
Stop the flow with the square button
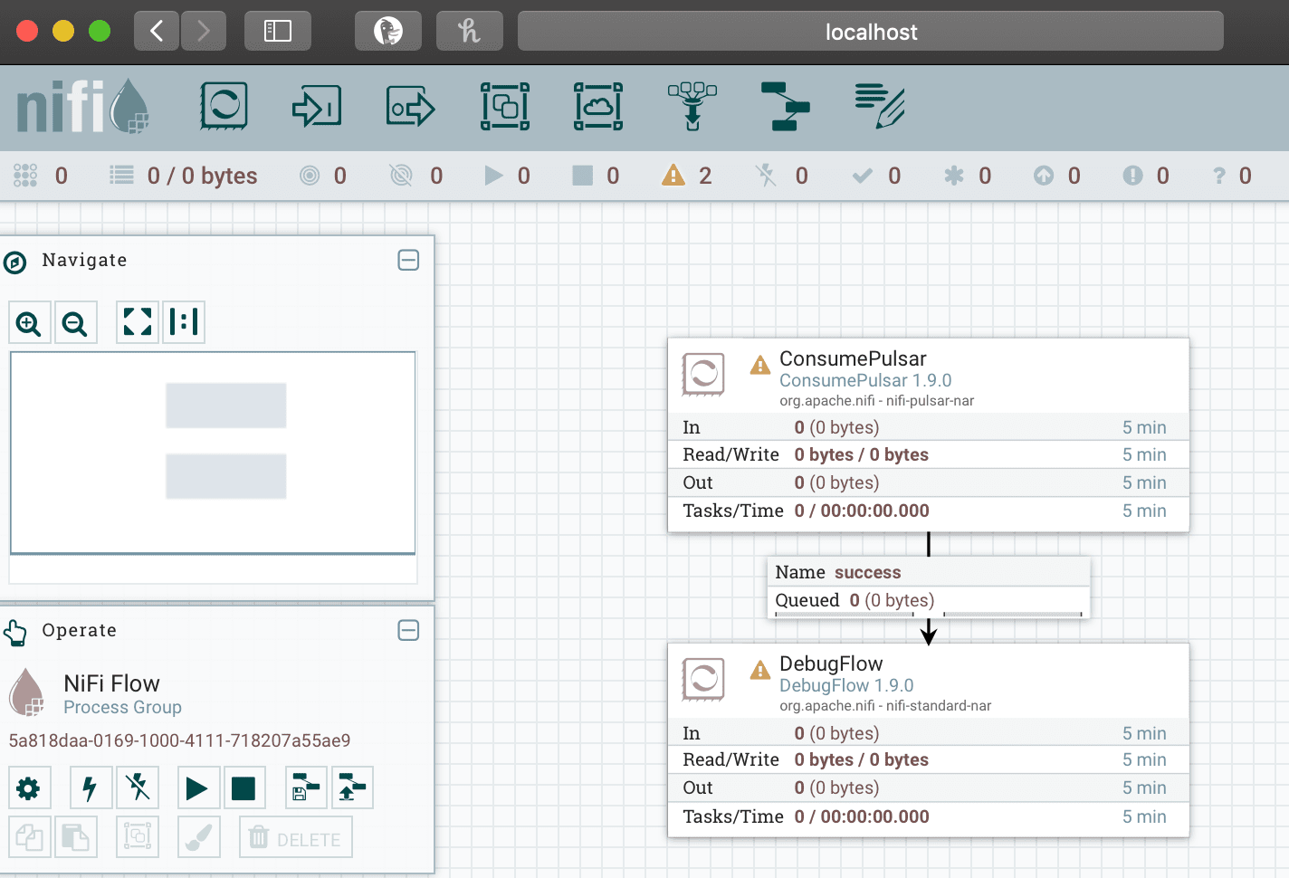click(243, 788)
